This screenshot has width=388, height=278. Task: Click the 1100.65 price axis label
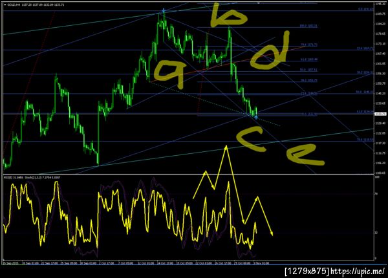(x=380, y=173)
